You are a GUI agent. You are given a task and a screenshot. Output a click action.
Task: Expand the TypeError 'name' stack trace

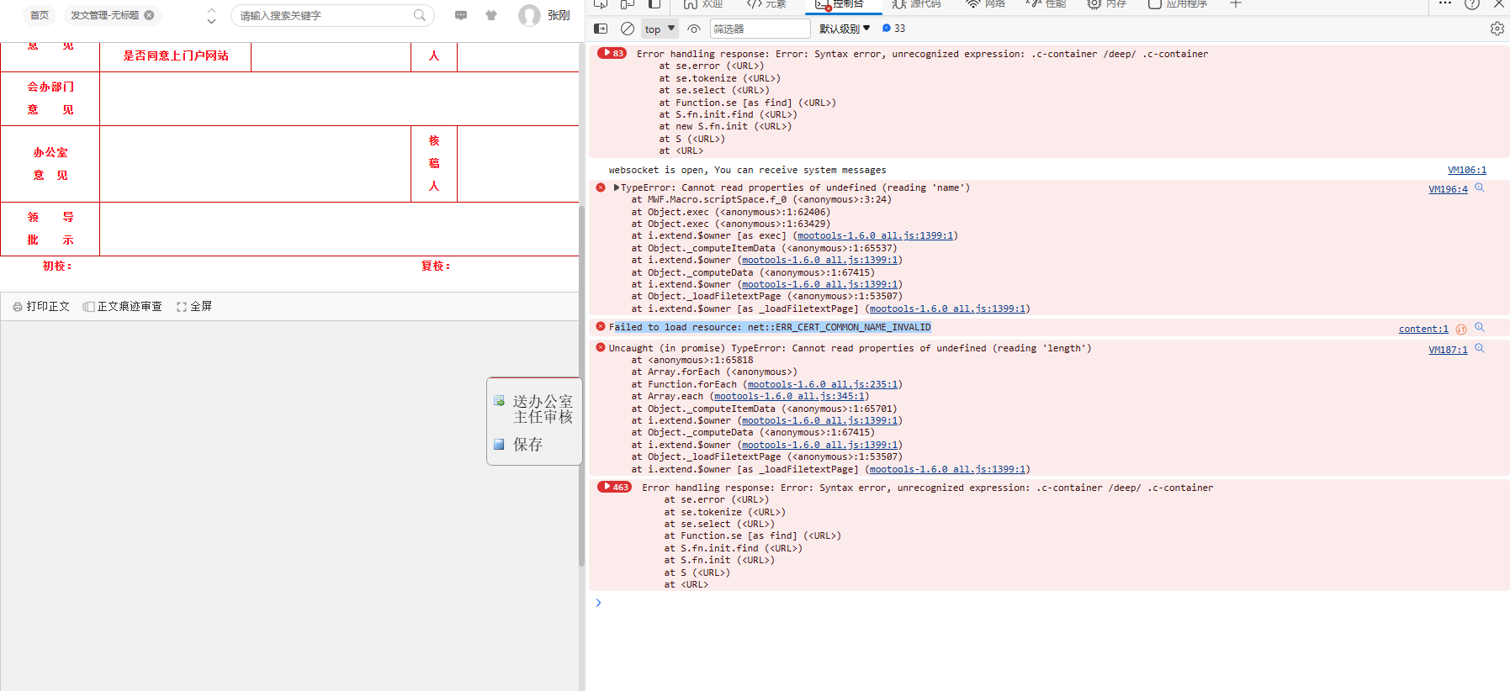pyautogui.click(x=617, y=188)
